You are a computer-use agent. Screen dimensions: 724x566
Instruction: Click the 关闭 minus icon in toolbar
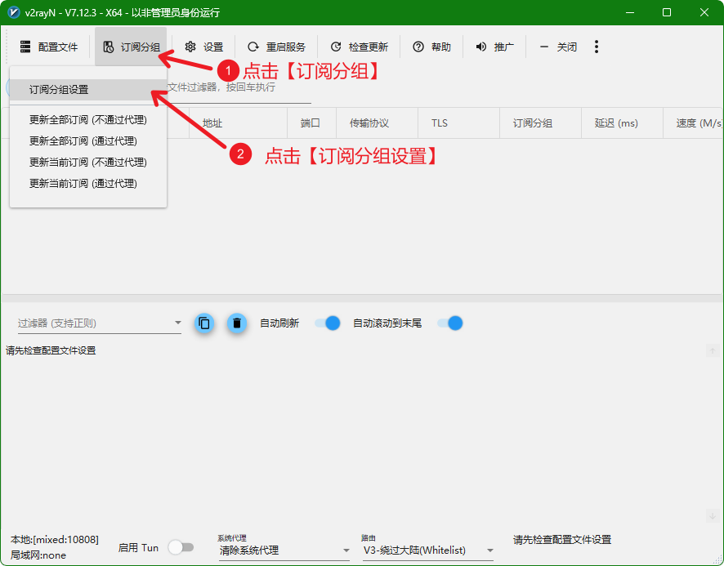point(544,47)
